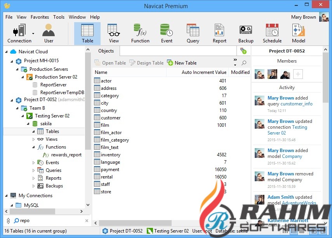Screen dimensions: 332x238
Task: Click the Open Table button
Action: pos(110,63)
